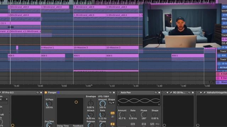This screenshot has height=127, width=227.
Task: Select Auto Pan sine waveform button
Action: click(x=152, y=124)
